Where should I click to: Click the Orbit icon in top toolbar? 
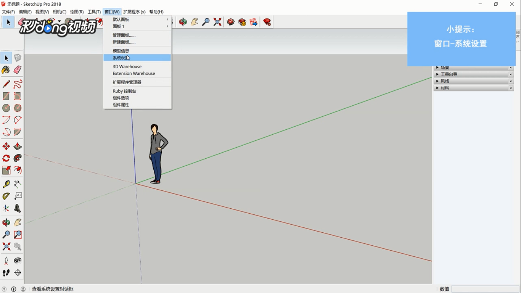[183, 22]
